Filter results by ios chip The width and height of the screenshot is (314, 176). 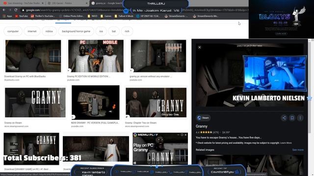coord(101,31)
